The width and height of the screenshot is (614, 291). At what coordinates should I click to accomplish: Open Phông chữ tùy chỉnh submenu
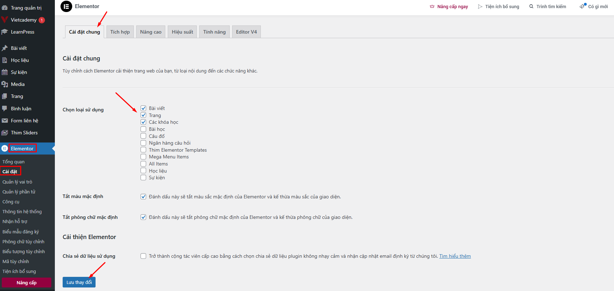coord(23,241)
